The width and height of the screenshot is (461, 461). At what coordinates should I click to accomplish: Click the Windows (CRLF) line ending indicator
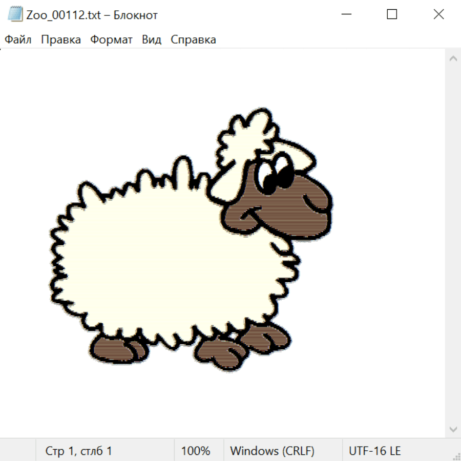pos(272,451)
